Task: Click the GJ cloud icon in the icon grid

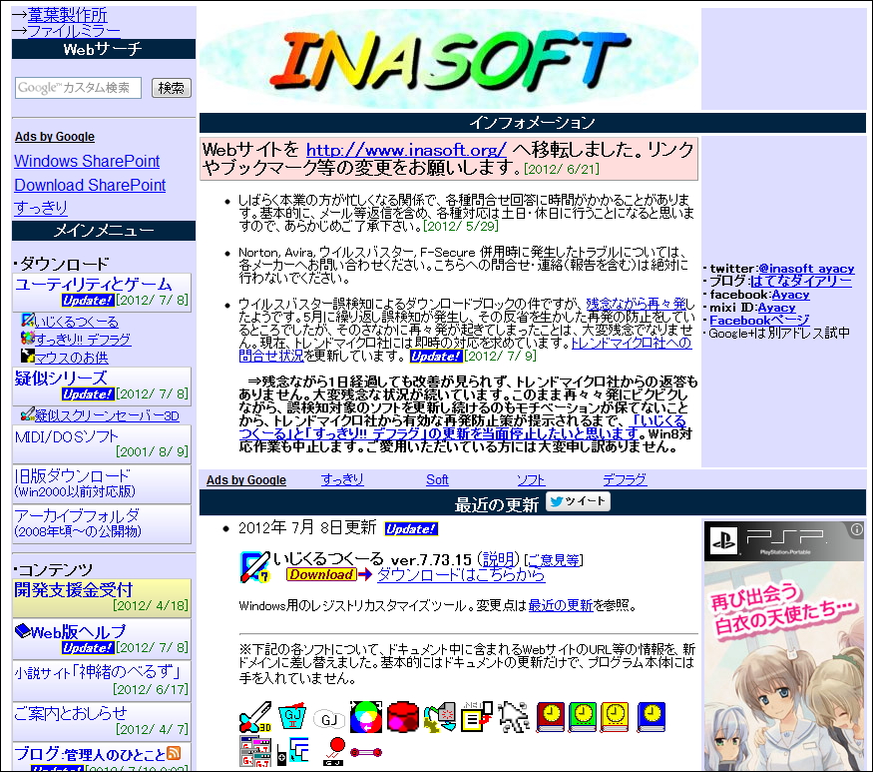Action: [329, 716]
